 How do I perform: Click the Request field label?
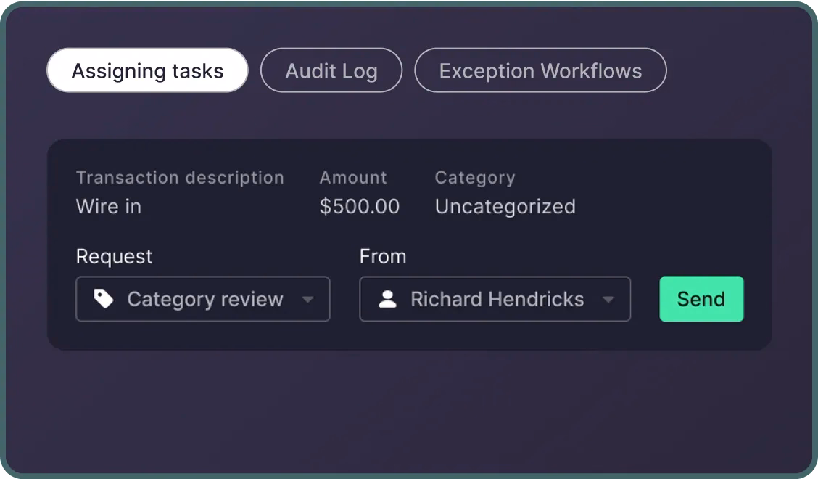pos(115,256)
